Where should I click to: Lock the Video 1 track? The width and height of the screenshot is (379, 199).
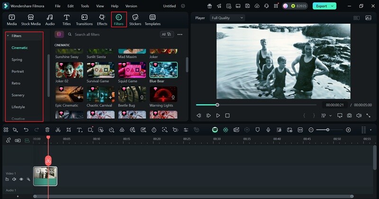click(x=7, y=179)
